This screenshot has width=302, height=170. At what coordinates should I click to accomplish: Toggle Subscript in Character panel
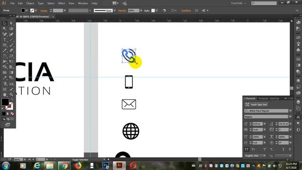(x=271, y=149)
